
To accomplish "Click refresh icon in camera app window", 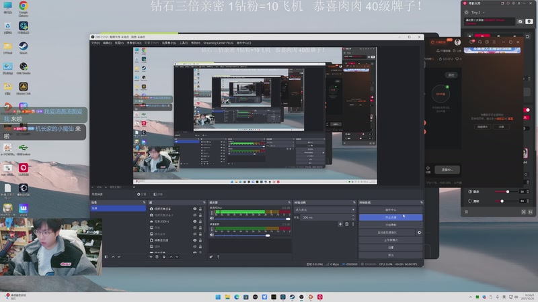I will [528, 36].
